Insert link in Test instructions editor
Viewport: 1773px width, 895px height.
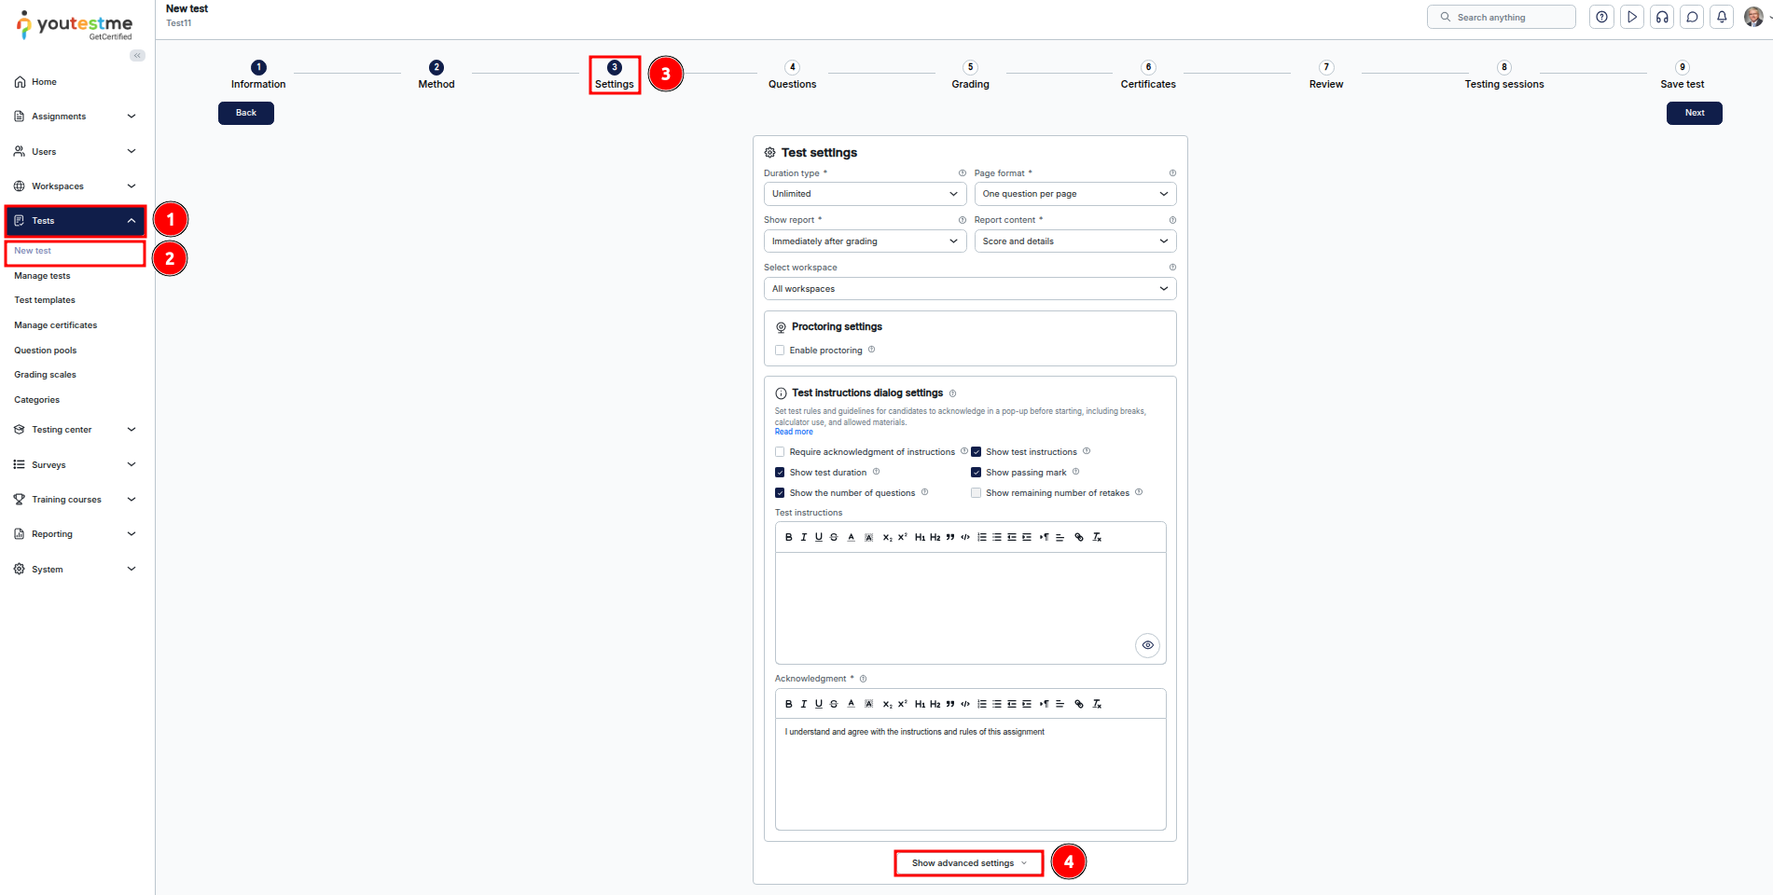point(1079,537)
